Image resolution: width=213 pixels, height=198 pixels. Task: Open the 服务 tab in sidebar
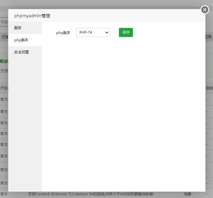[25, 28]
